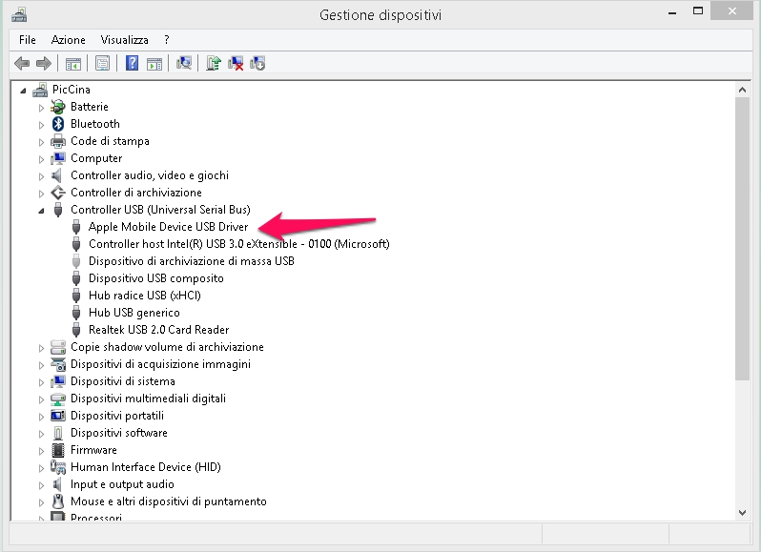This screenshot has width=761, height=552.
Task: Click the scan for hardware changes icon
Action: click(x=185, y=64)
